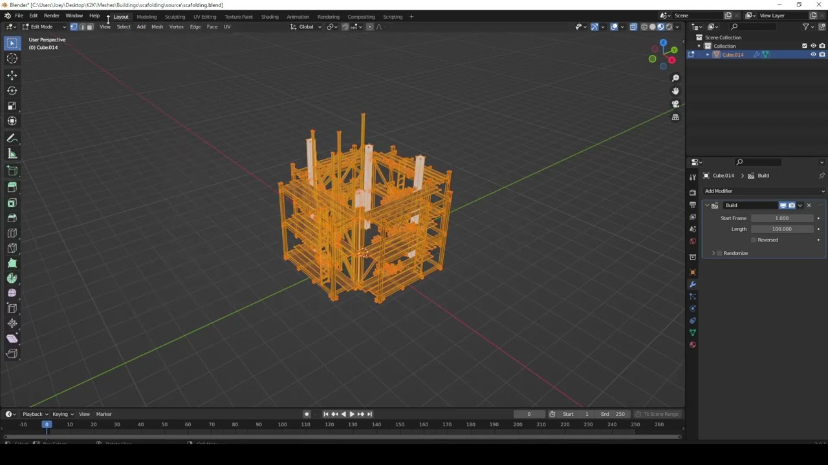Viewport: 828px width, 465px height.
Task: Open the Modifier properties wrench tab
Action: (693, 284)
